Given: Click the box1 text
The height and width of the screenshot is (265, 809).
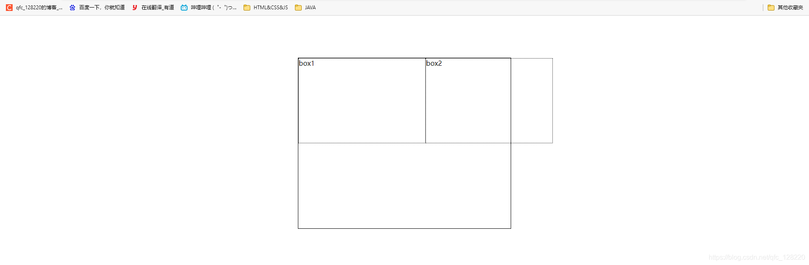Looking at the screenshot, I should pos(307,63).
